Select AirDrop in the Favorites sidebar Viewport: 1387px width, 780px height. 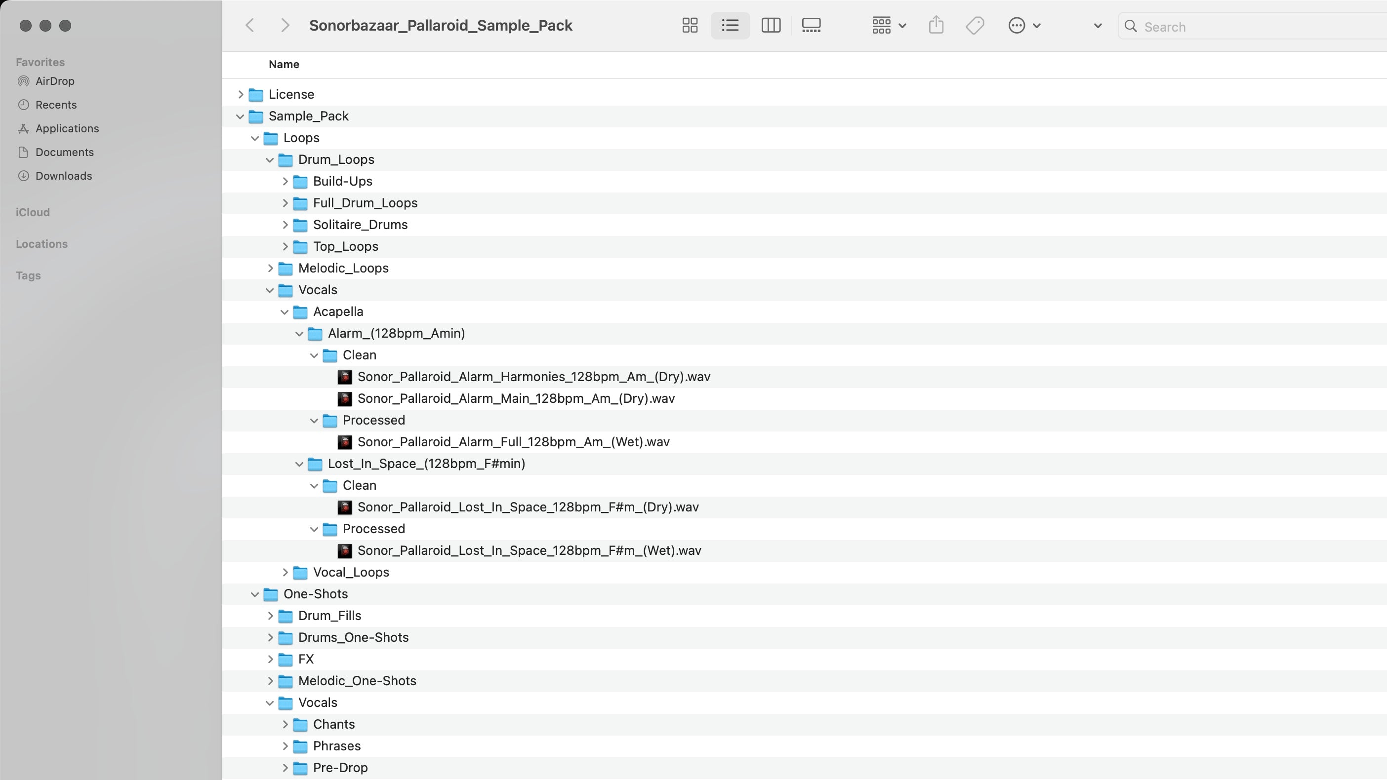(54, 81)
